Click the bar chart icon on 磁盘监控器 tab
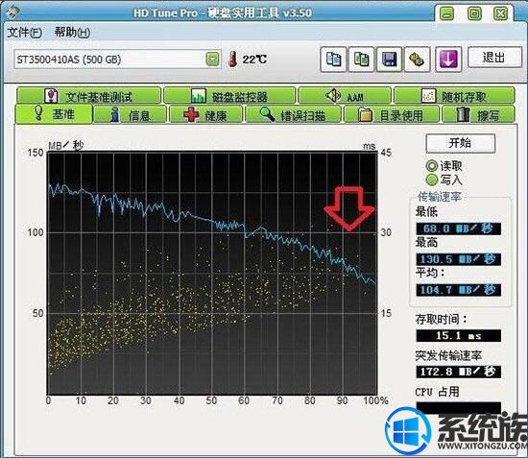The height and width of the screenshot is (458, 528). 199,96
